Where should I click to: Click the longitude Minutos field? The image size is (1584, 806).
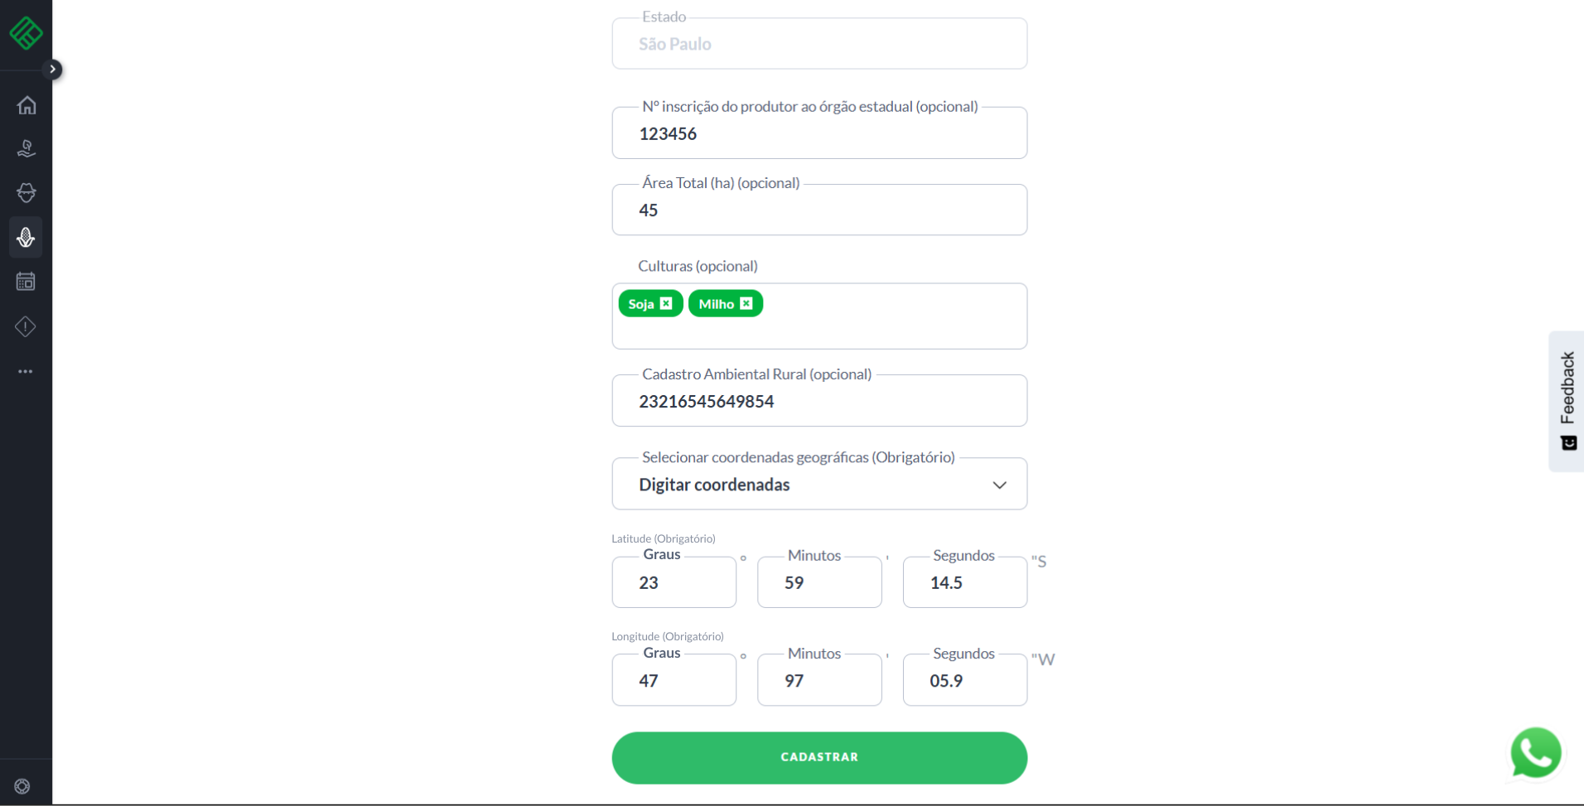(819, 681)
